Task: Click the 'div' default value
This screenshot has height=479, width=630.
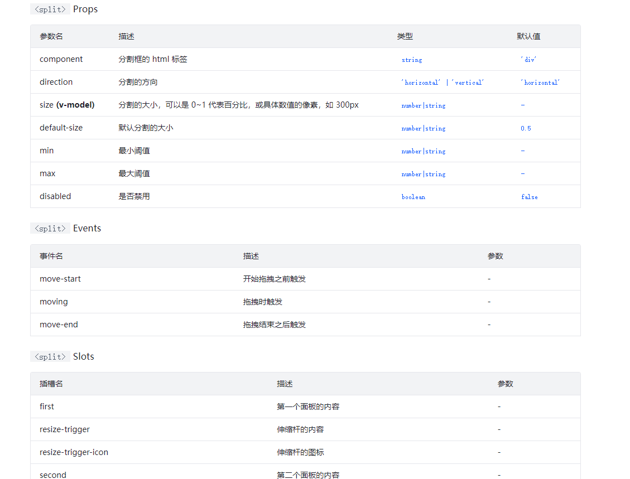Action: (x=528, y=60)
